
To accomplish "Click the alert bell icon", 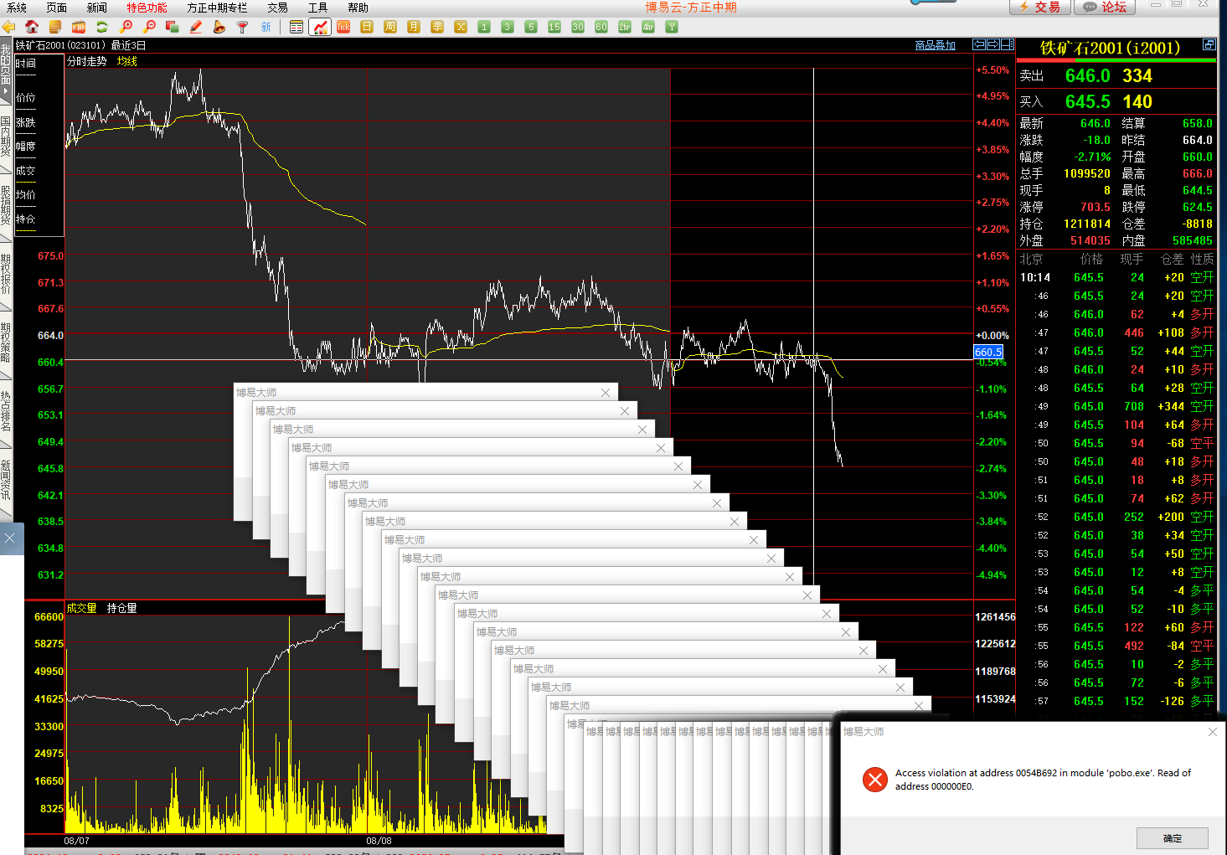I will click(x=219, y=27).
